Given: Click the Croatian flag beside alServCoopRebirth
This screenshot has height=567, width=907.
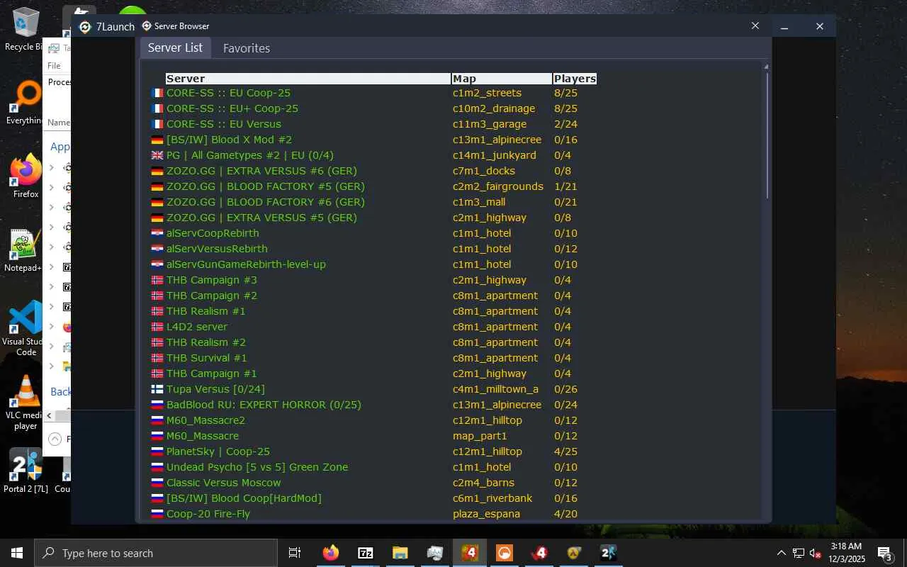Looking at the screenshot, I should tap(157, 233).
